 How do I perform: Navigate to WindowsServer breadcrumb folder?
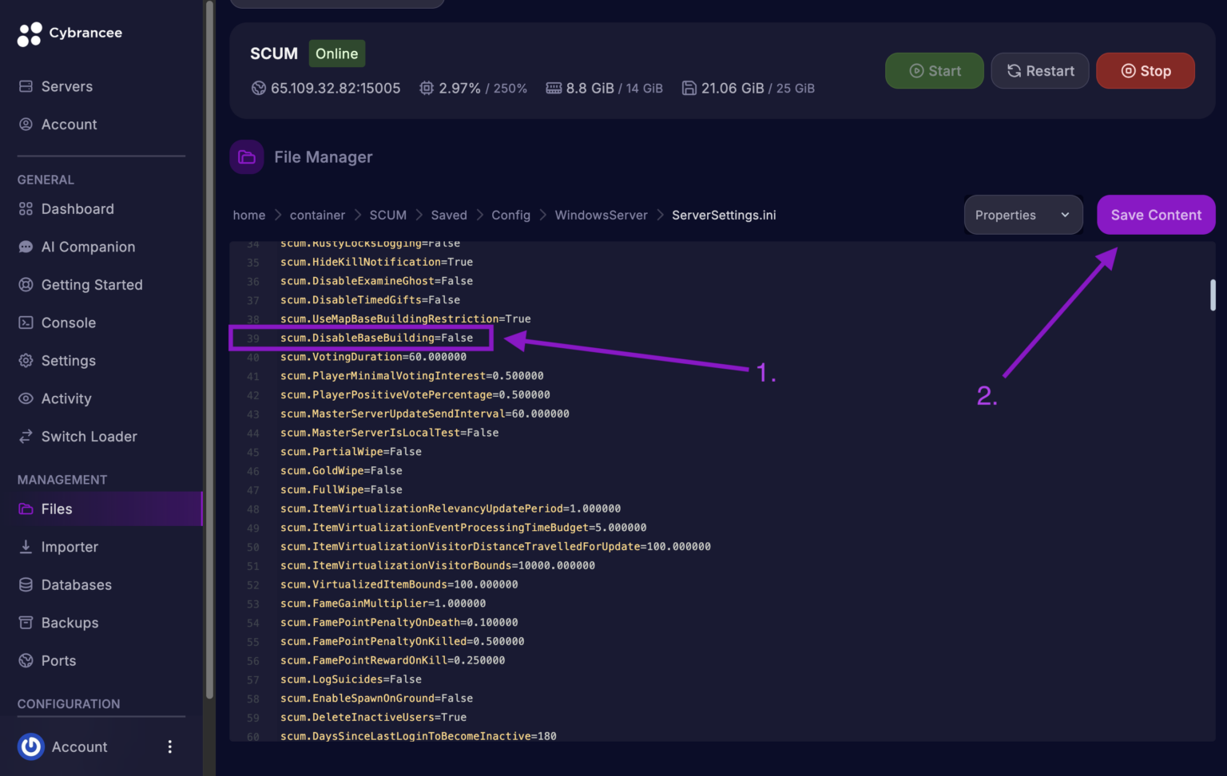point(601,216)
